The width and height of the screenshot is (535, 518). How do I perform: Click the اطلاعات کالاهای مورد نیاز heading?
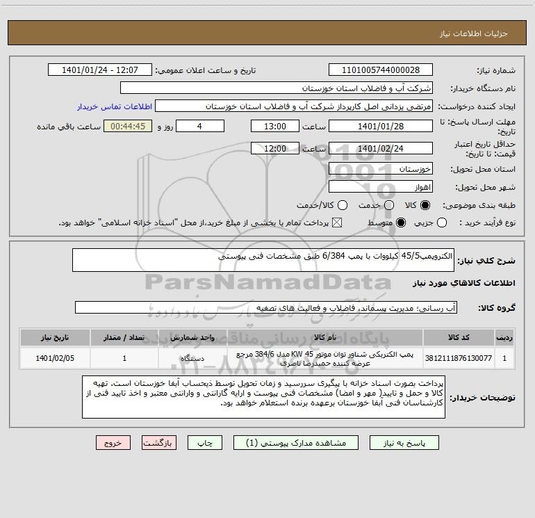tap(464, 283)
